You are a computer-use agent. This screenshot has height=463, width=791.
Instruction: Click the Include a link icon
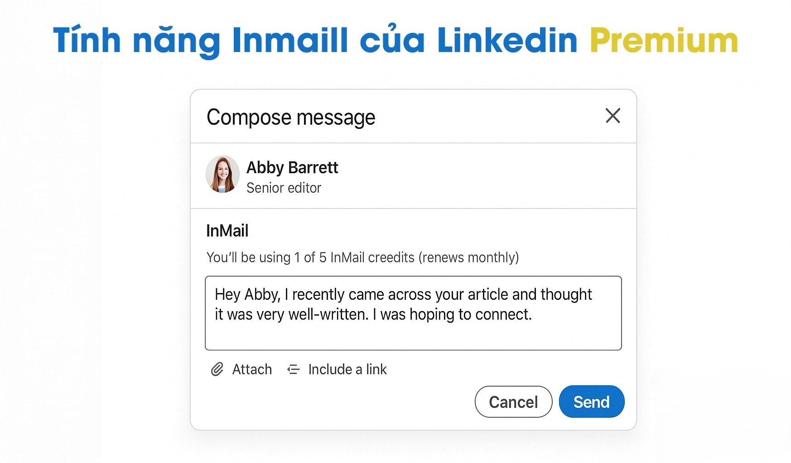click(x=294, y=369)
